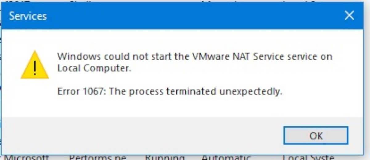Screen dimensions: 370x160
Task: Select the 'Automatic' startup type cell
Action: click(x=226, y=157)
